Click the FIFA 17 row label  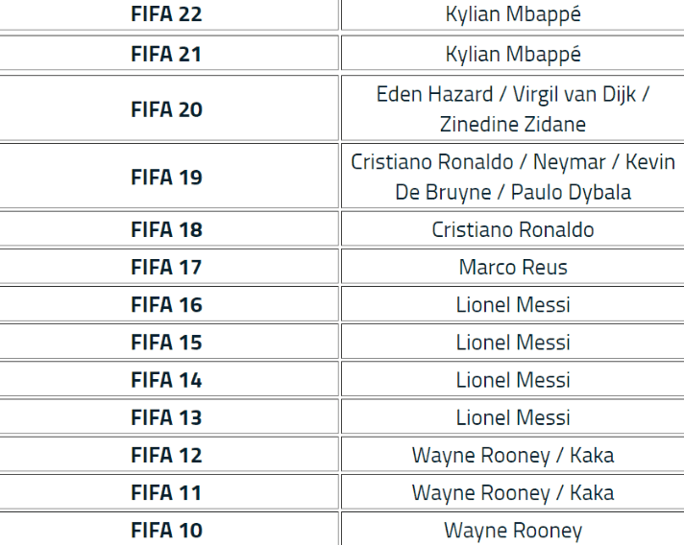(166, 268)
